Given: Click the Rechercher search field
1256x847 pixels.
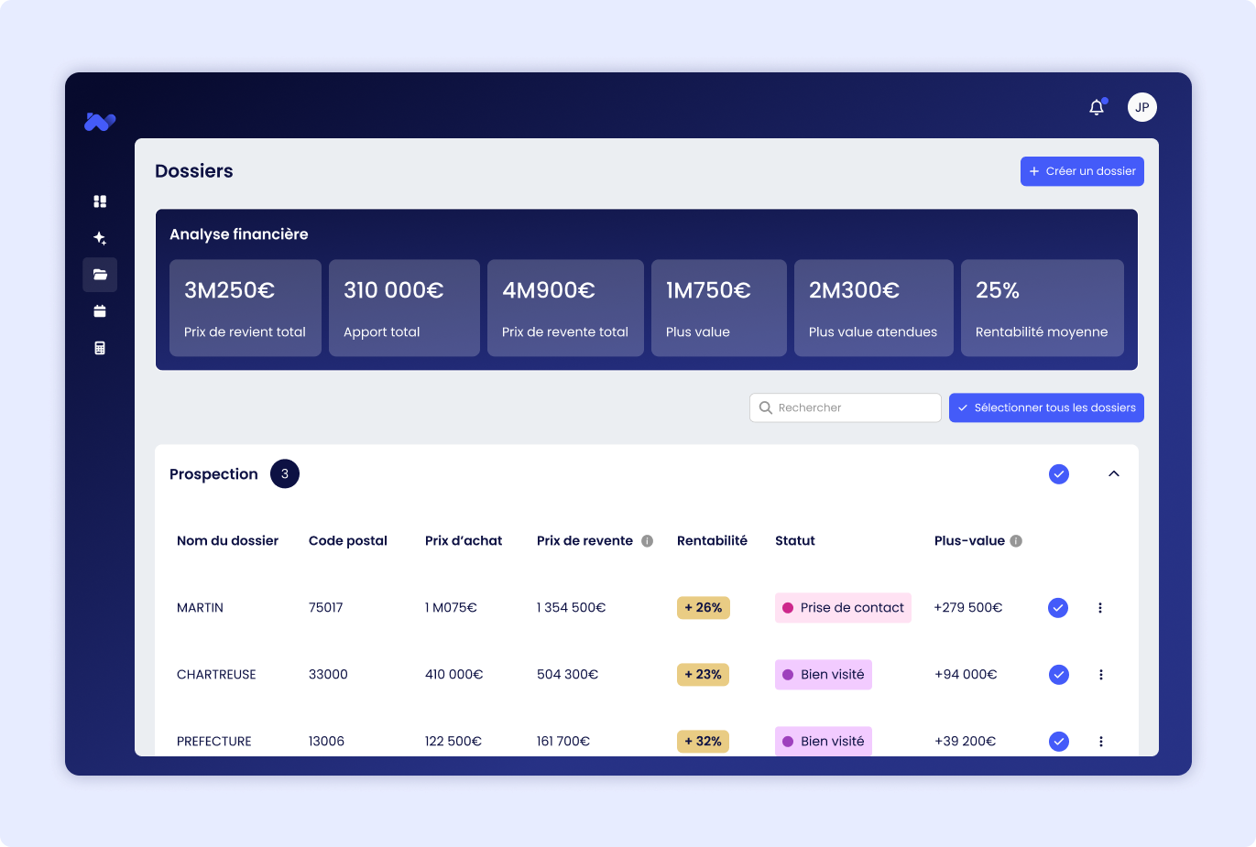Looking at the screenshot, I should coord(846,407).
